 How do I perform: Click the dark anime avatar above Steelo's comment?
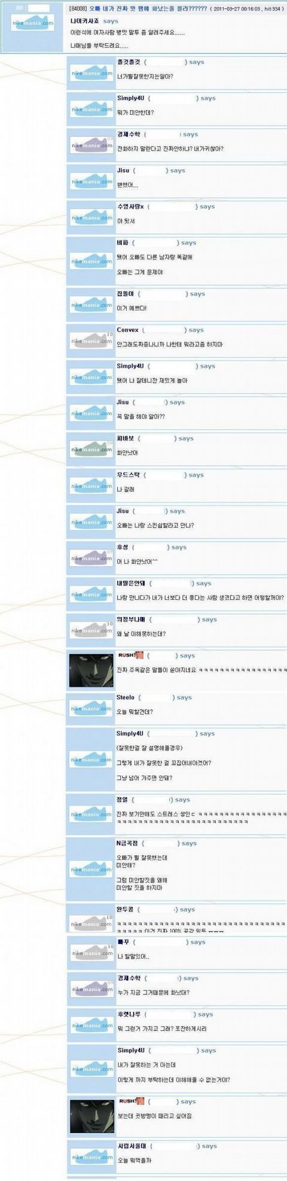point(91,670)
